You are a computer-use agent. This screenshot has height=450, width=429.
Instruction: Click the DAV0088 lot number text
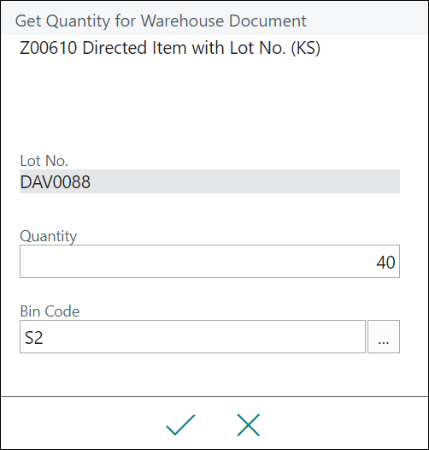coord(55,182)
